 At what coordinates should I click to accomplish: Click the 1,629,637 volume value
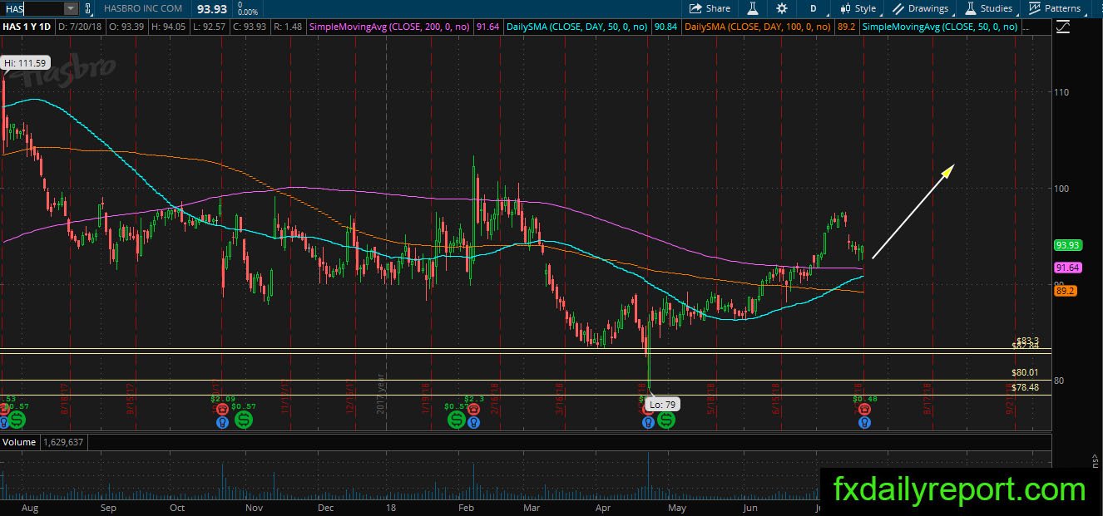pyautogui.click(x=62, y=442)
